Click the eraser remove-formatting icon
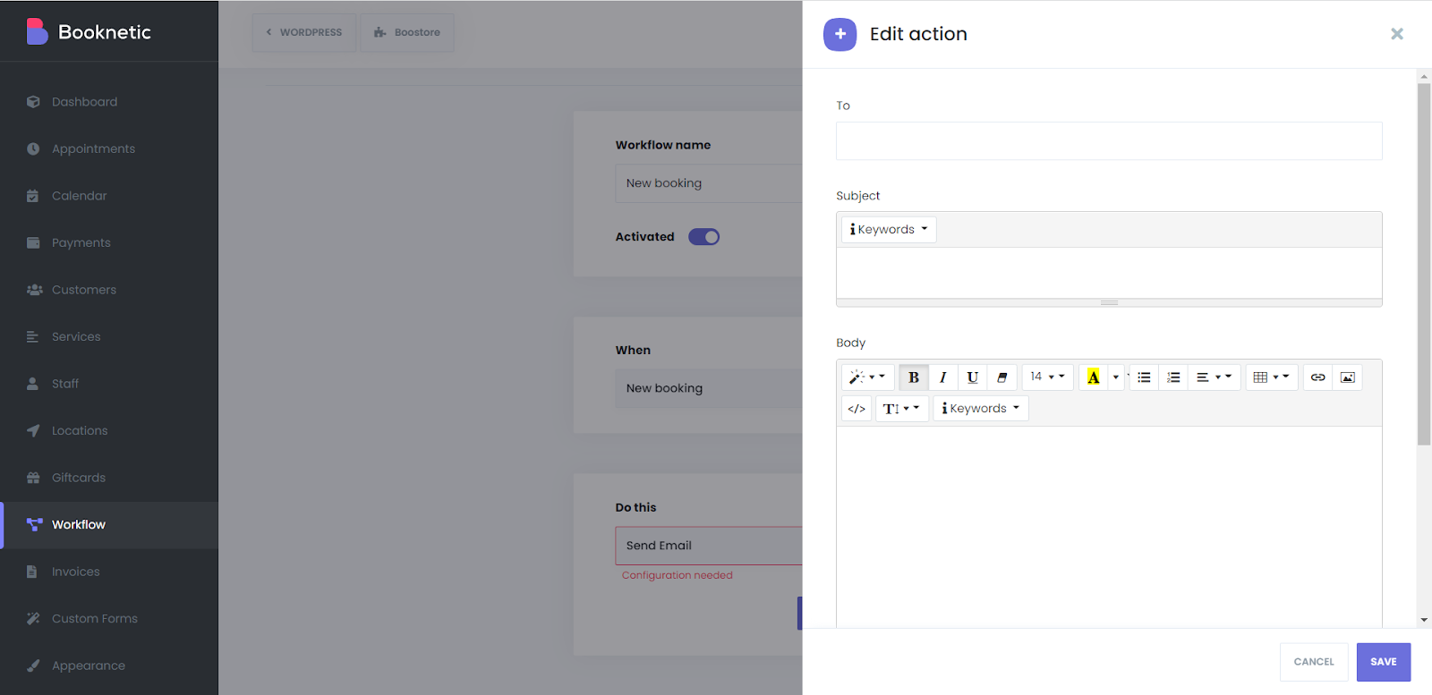Screen dimensions: 1432x695 (1002, 377)
